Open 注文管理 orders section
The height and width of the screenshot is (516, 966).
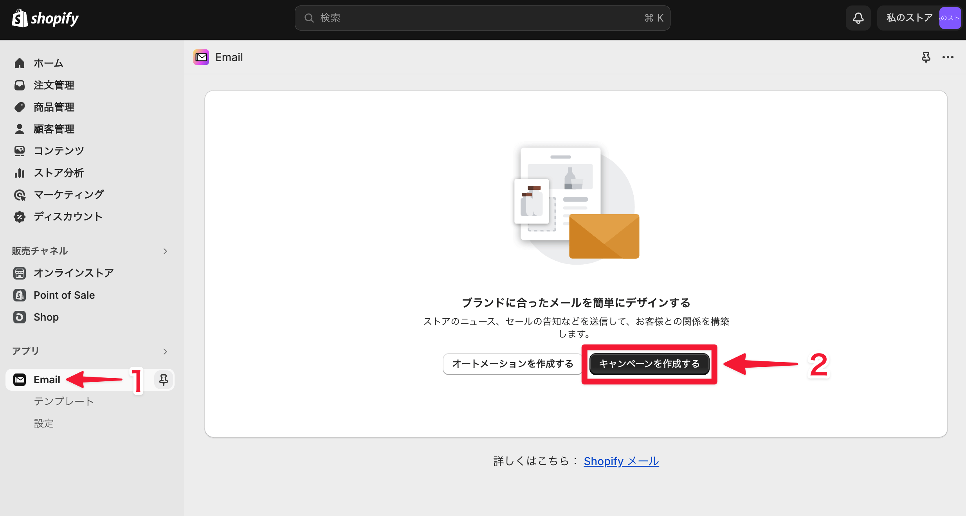point(54,85)
